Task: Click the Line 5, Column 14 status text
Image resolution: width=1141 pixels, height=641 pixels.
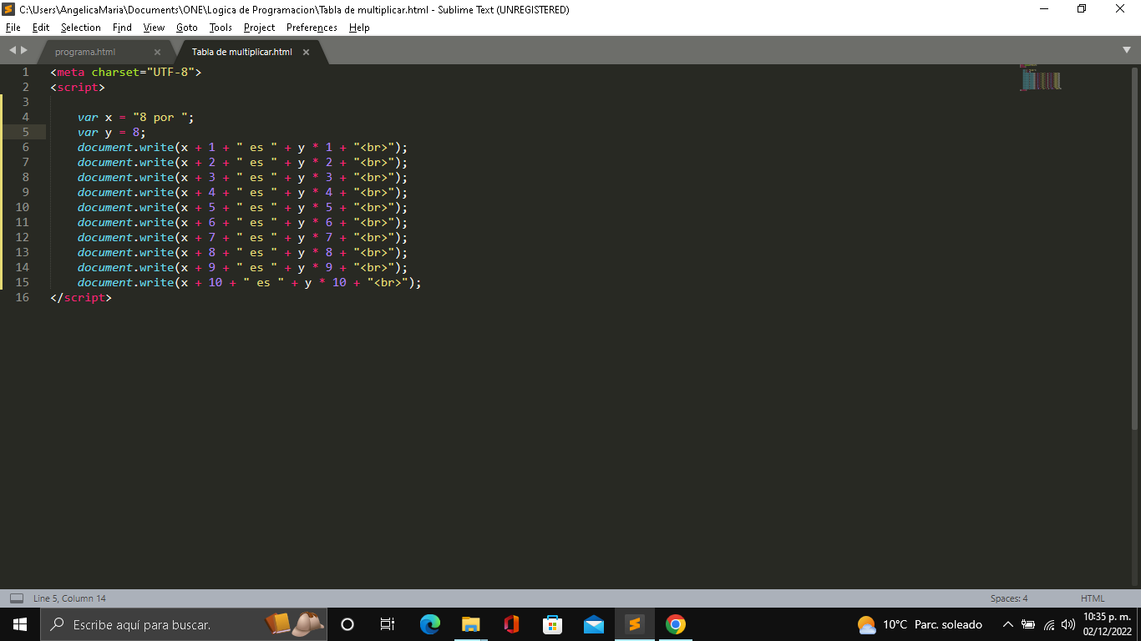Action: click(69, 598)
